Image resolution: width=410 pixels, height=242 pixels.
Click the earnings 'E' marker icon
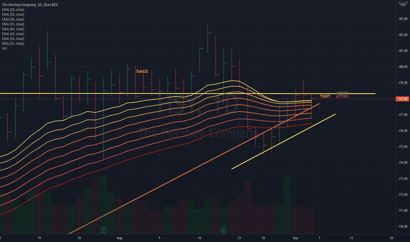[x=103, y=231]
